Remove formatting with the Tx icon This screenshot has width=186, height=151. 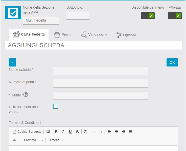[x=86, y=132]
